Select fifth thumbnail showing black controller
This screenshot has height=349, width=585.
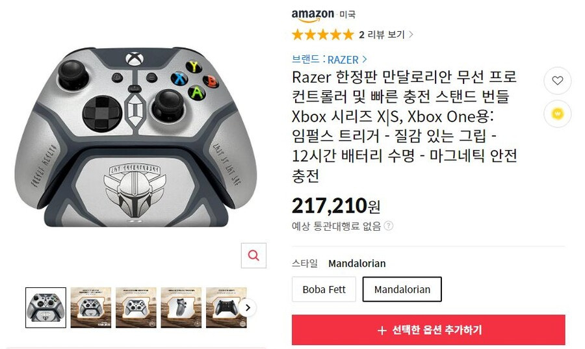point(226,307)
